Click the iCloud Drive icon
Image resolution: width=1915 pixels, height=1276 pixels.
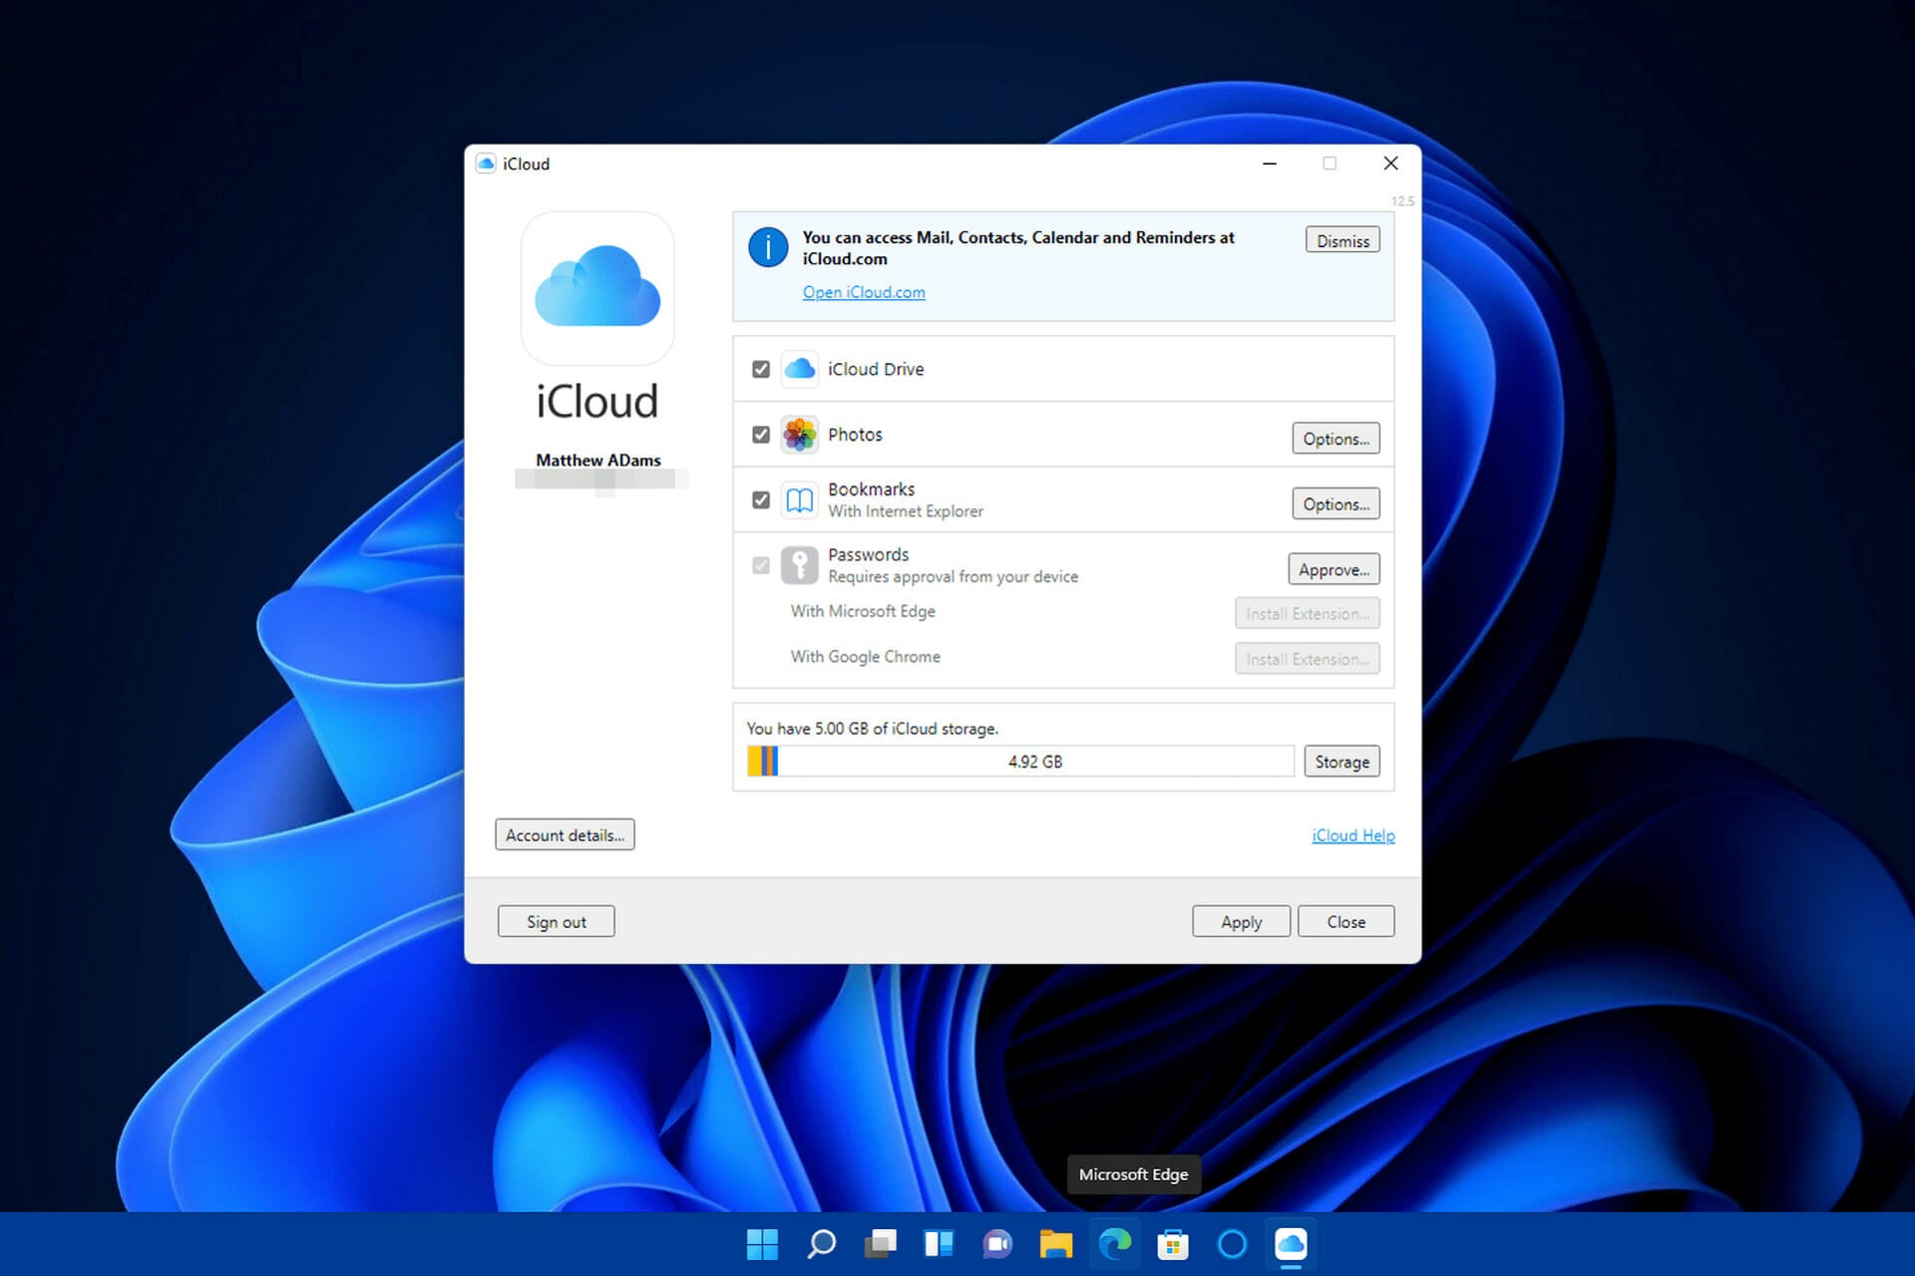coord(798,369)
